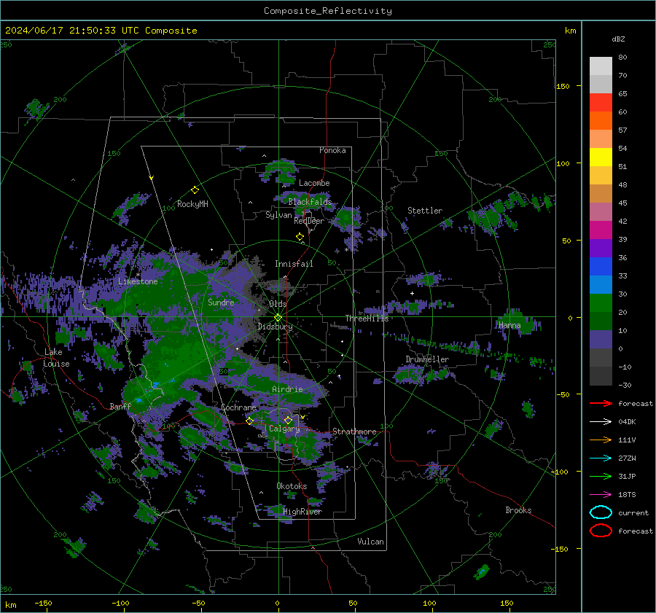Click the Cochrane city label
The height and width of the screenshot is (613, 656).
coord(238,407)
